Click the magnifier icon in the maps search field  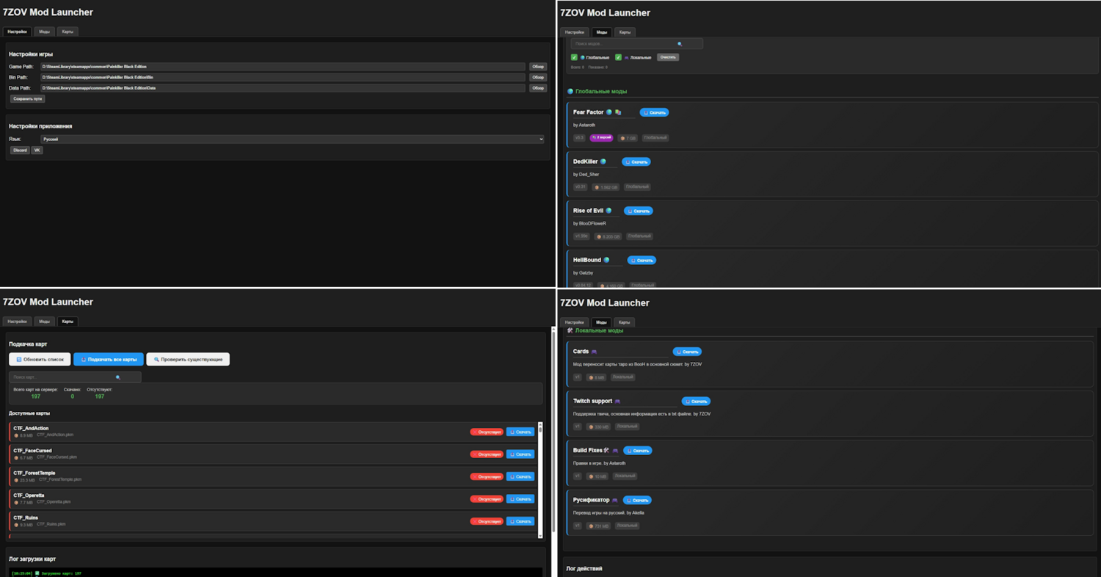[118, 377]
